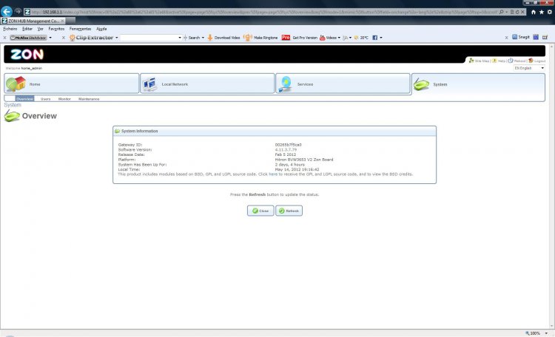This screenshot has width=555, height=337.
Task: Click the Clip Extractor logo
Action: (91, 38)
